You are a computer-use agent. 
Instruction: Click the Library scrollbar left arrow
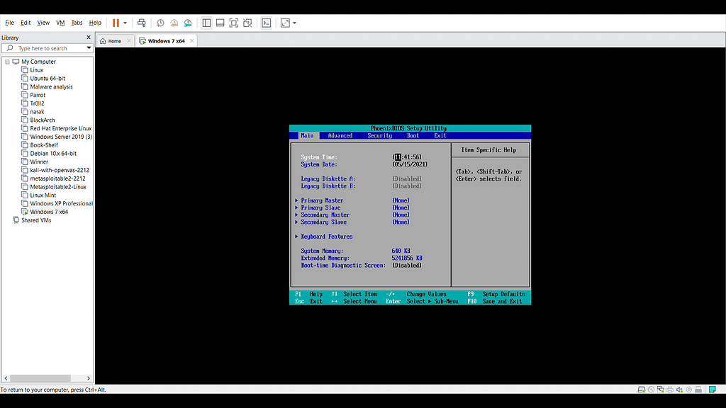(x=6, y=378)
